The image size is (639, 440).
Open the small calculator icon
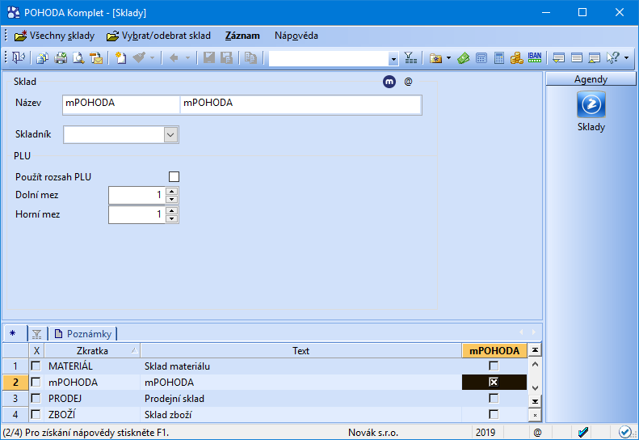coord(481,58)
